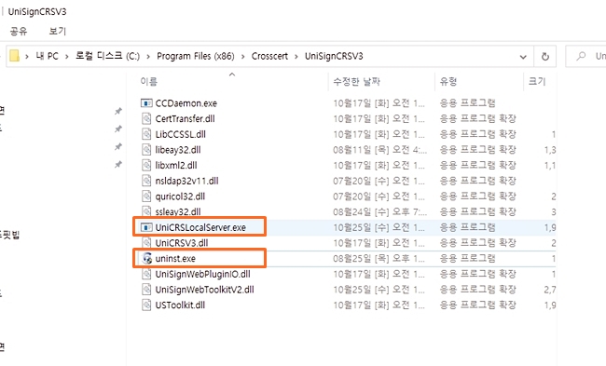Click the CertTransfer.dll type 응용 프로그램 확장
The height and width of the screenshot is (366, 606).
[477, 118]
